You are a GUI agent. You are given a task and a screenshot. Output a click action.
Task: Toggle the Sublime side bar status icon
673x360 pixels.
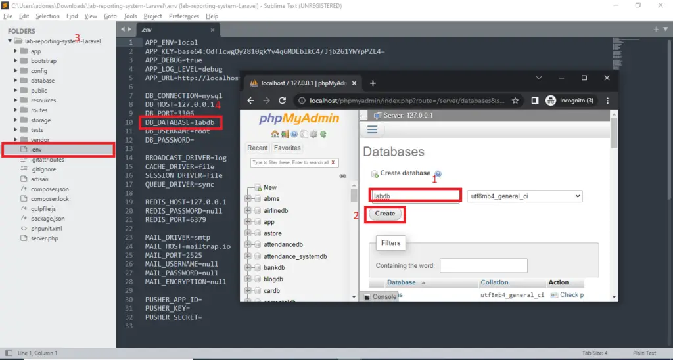tap(9, 353)
